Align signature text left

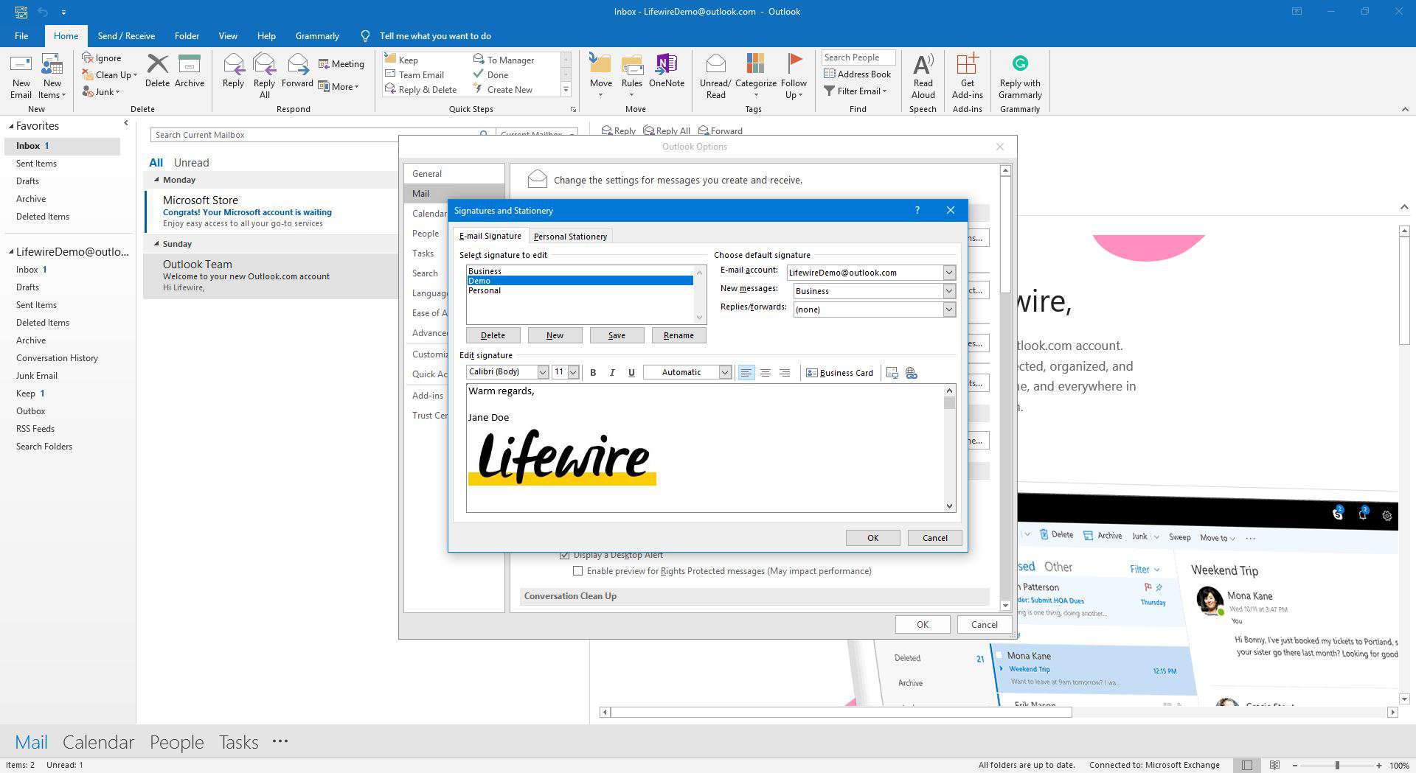point(746,373)
